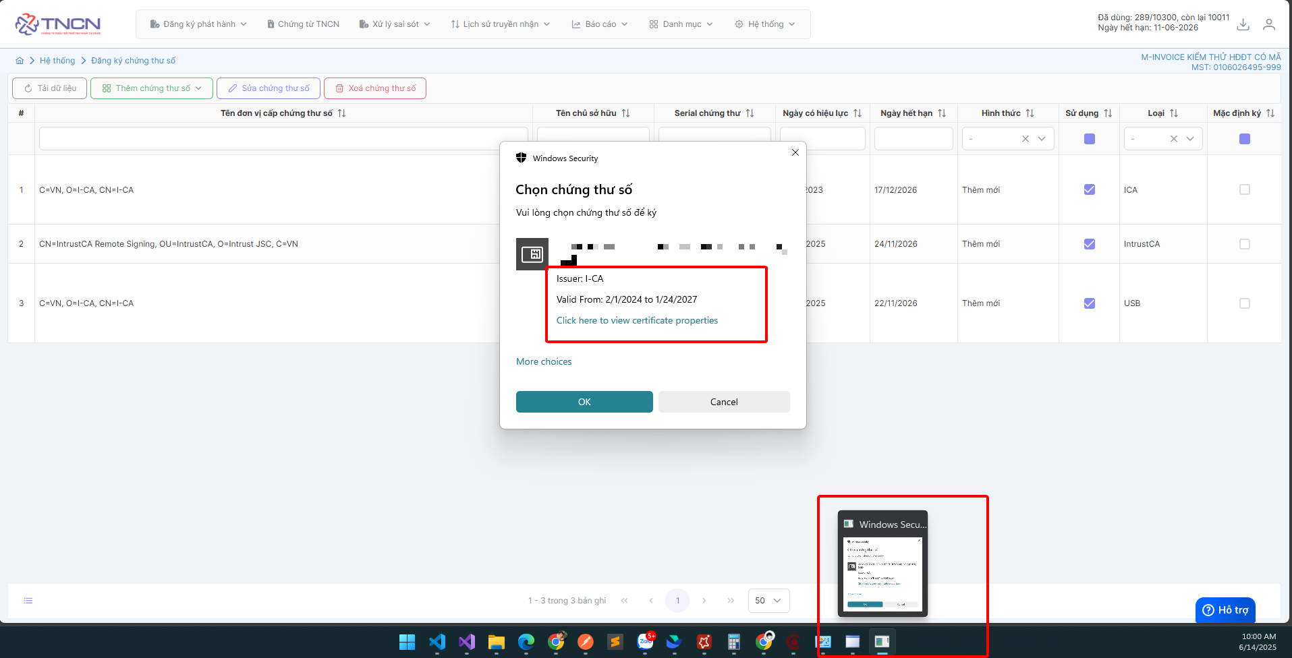Click Windows Security taskbar preview thumbnail
The height and width of the screenshot is (658, 1292).
882,564
